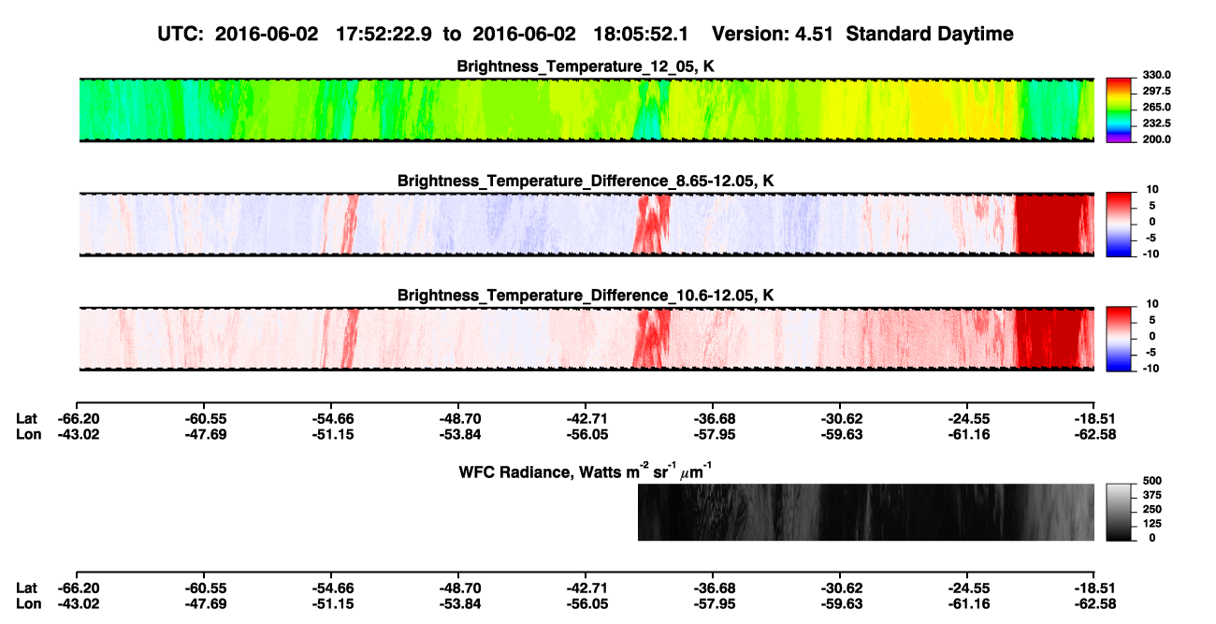Select the 12.05 brightness temperature image strip

pyautogui.click(x=586, y=110)
